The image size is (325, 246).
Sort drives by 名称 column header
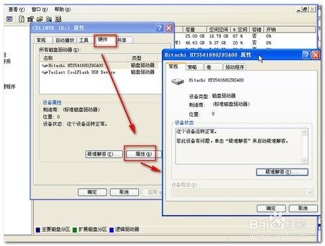tap(84, 58)
